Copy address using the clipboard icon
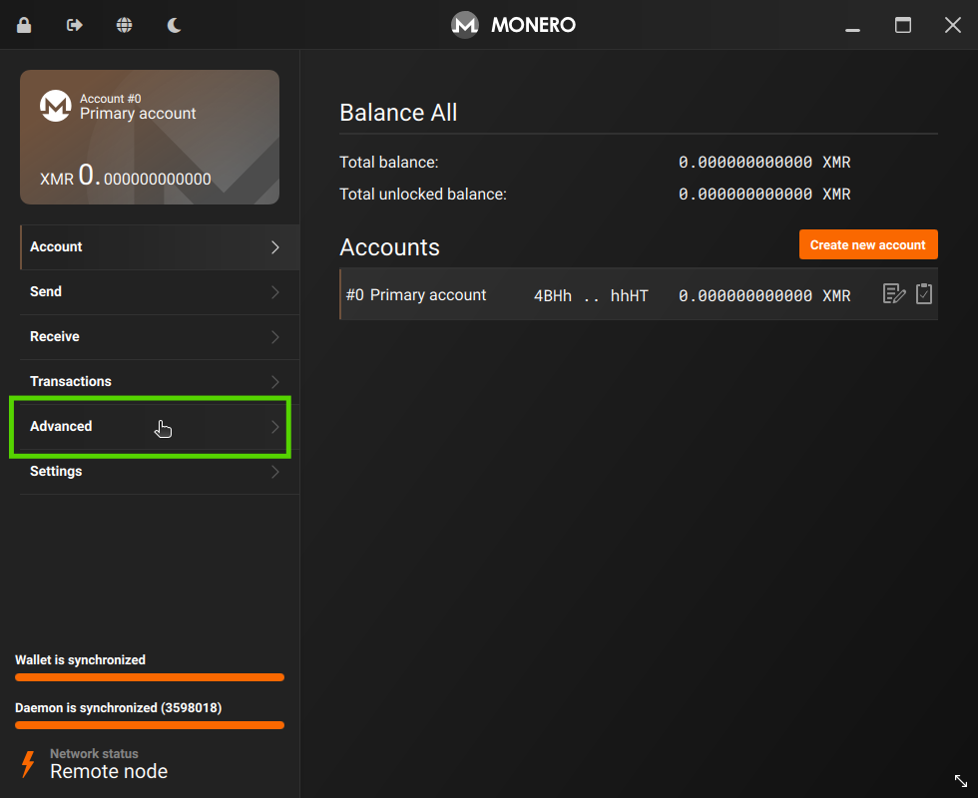Screen dimensions: 978x798 923,293
